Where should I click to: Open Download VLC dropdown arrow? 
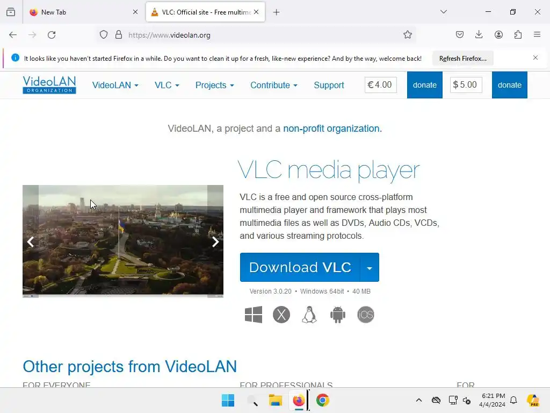click(x=370, y=268)
